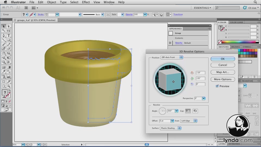The height and width of the screenshot is (147, 261).
Task: Select the Column Graph tool
Action: pyautogui.click(x=9, y=77)
